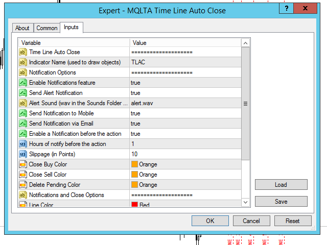327x245 pixels.
Task: Click the icon beside Send Alert Notification
Action: coord(23,93)
